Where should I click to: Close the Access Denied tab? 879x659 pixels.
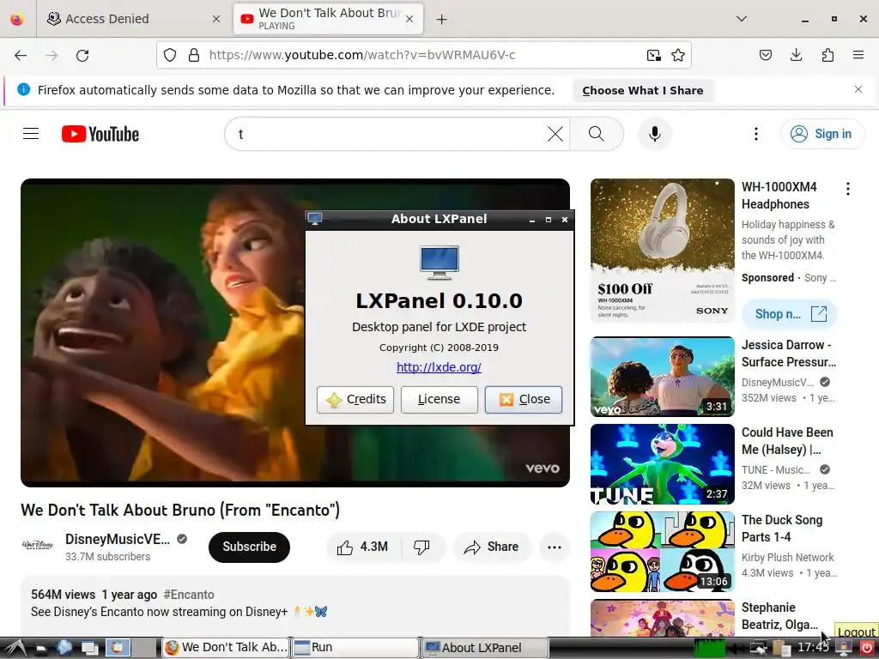[x=216, y=19]
